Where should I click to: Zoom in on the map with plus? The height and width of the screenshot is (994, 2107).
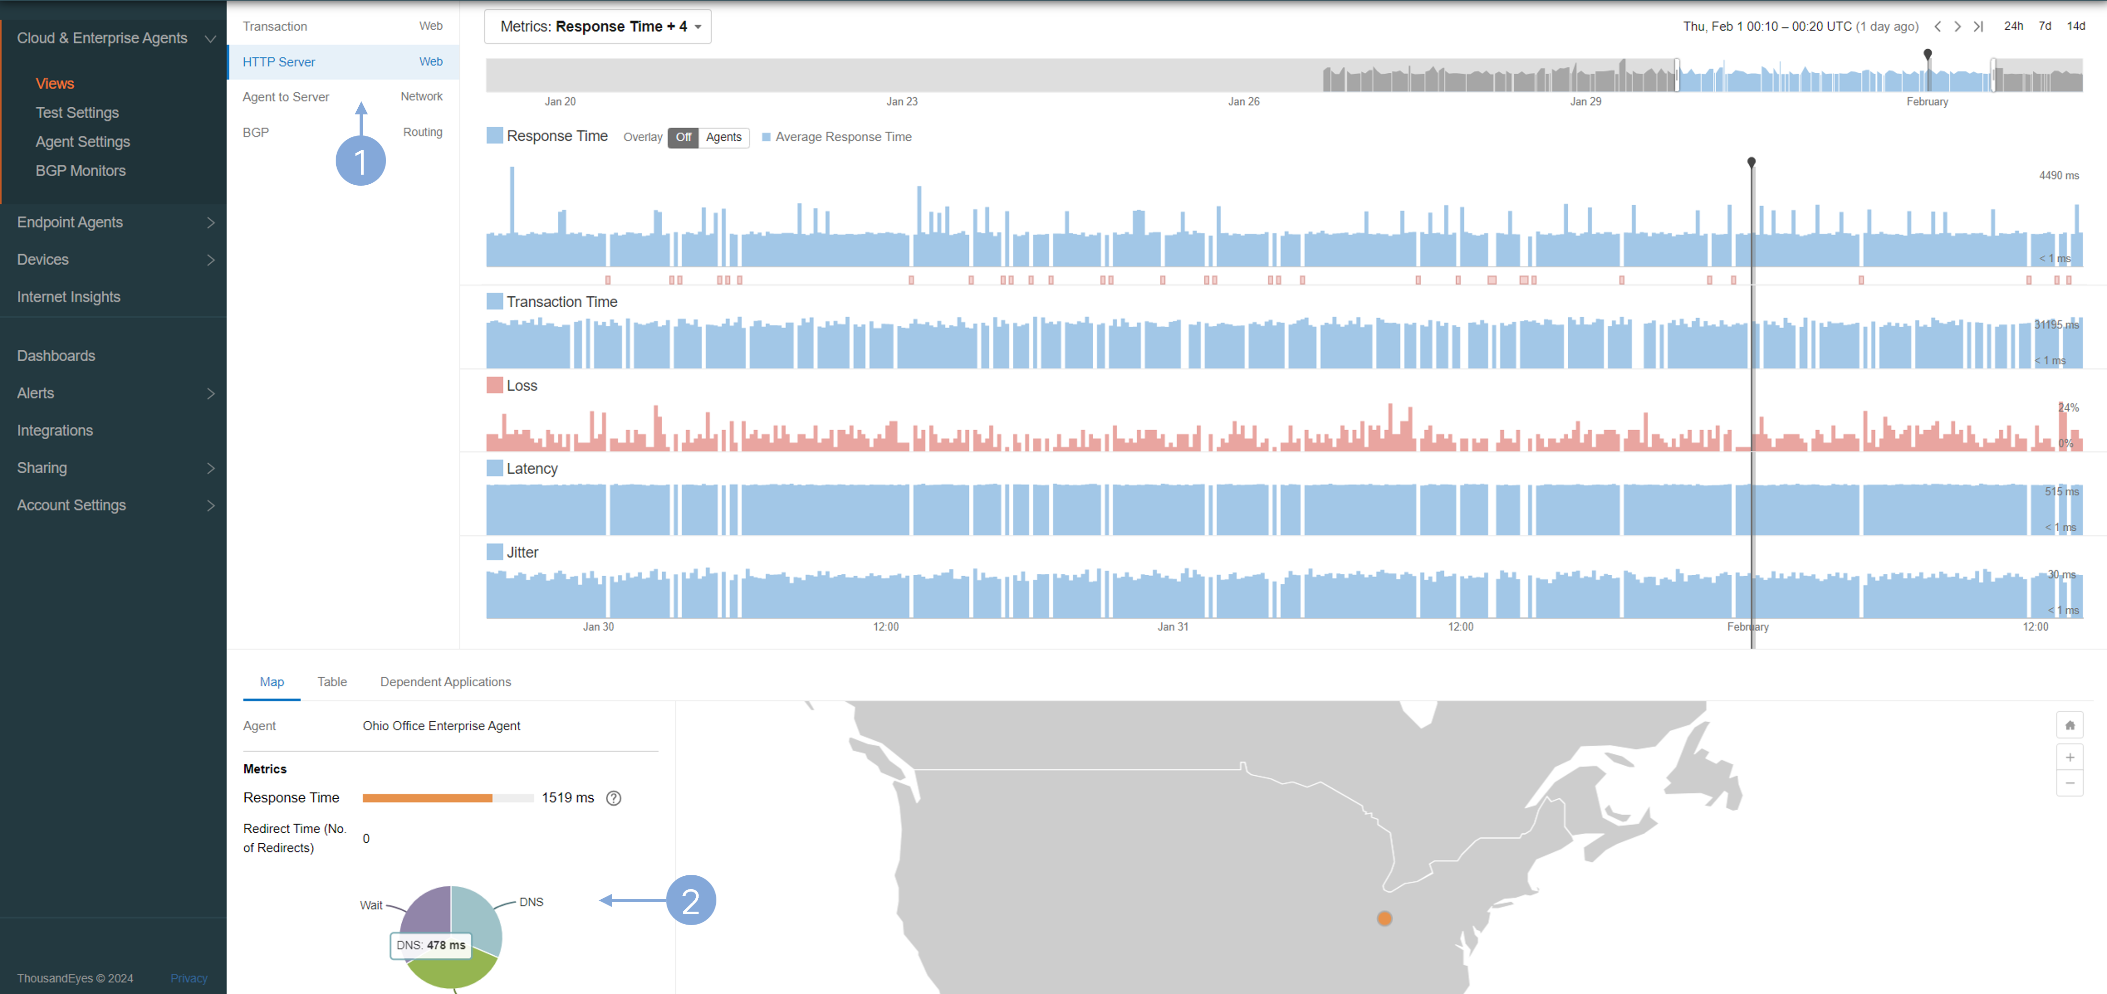(x=2069, y=757)
